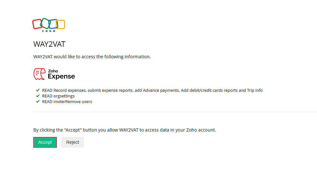Click 'Trip info' at end of first permission

coord(255,90)
